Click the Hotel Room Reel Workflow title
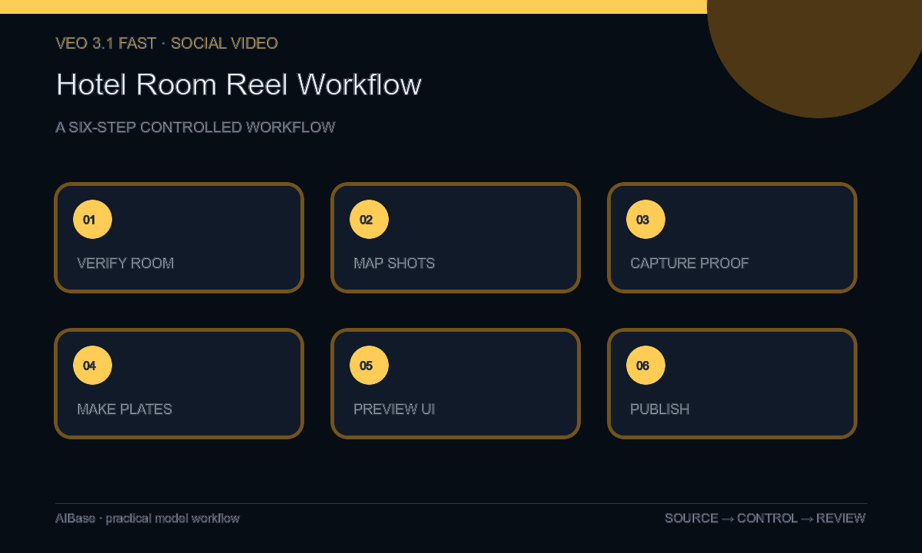The width and height of the screenshot is (922, 553). 239,84
